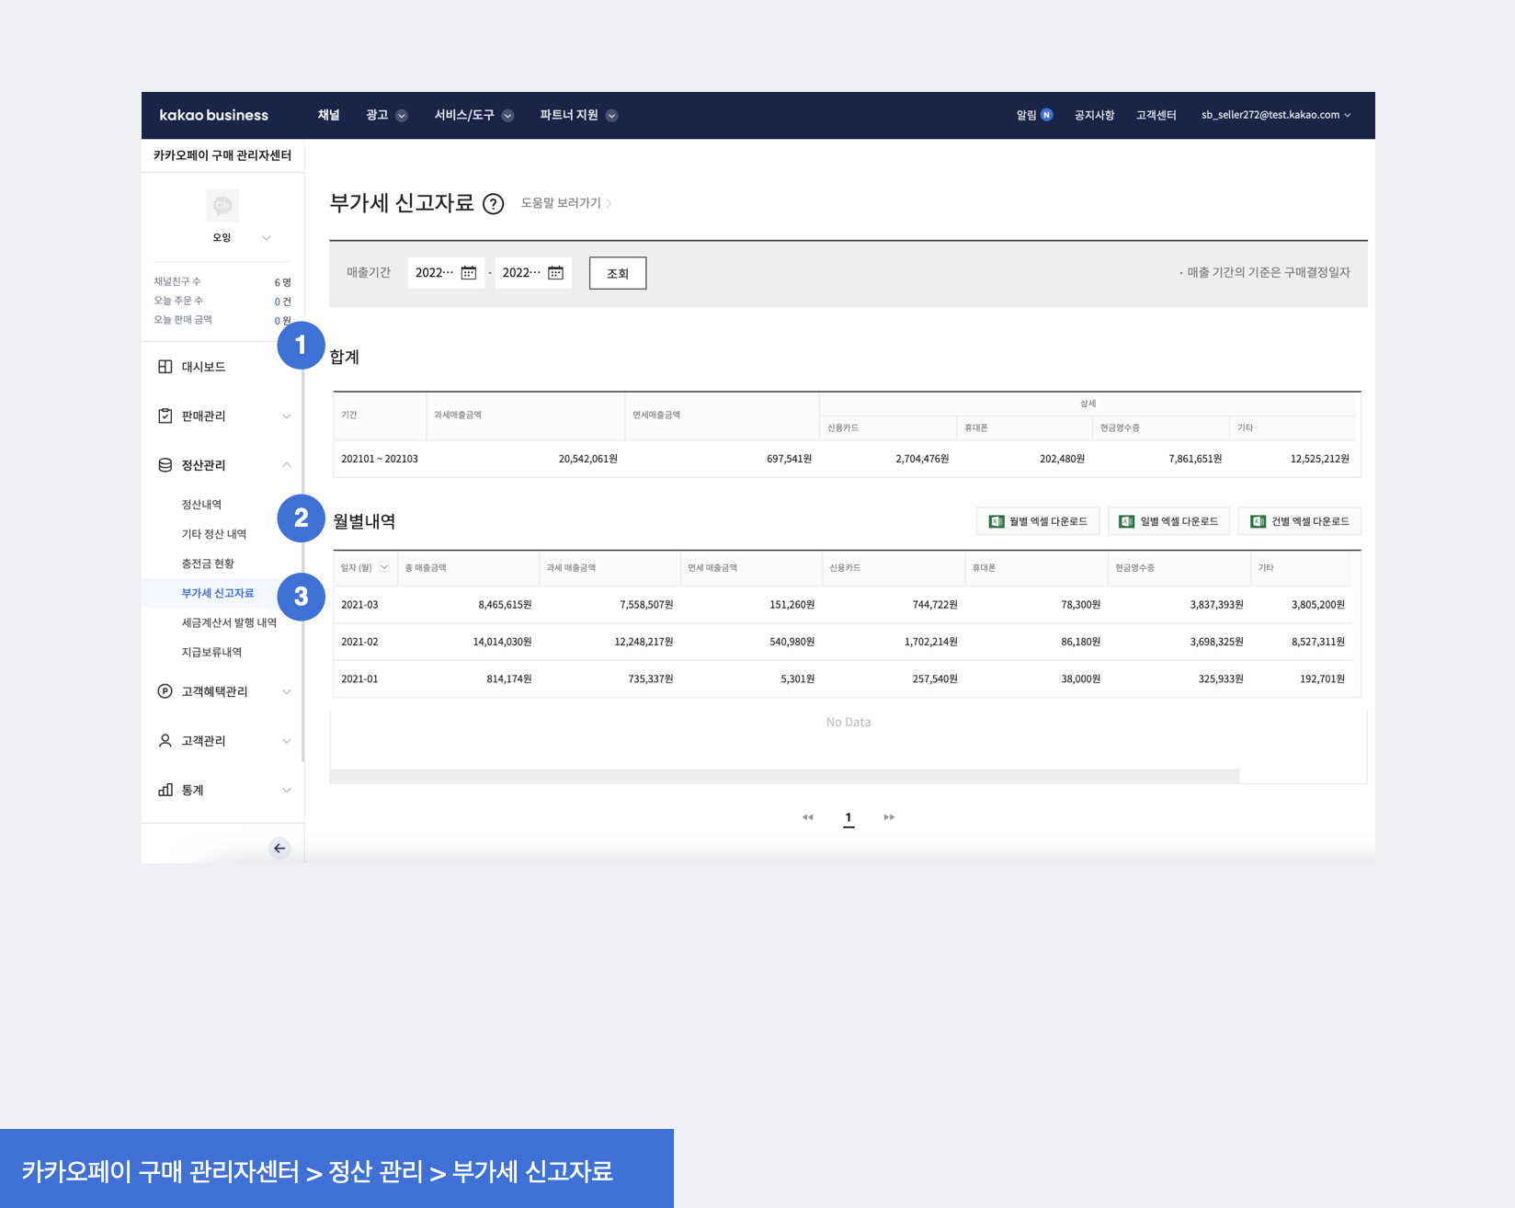The width and height of the screenshot is (1515, 1208).
Task: Expand the 고객혜택관리 chevron
Action: click(x=287, y=692)
